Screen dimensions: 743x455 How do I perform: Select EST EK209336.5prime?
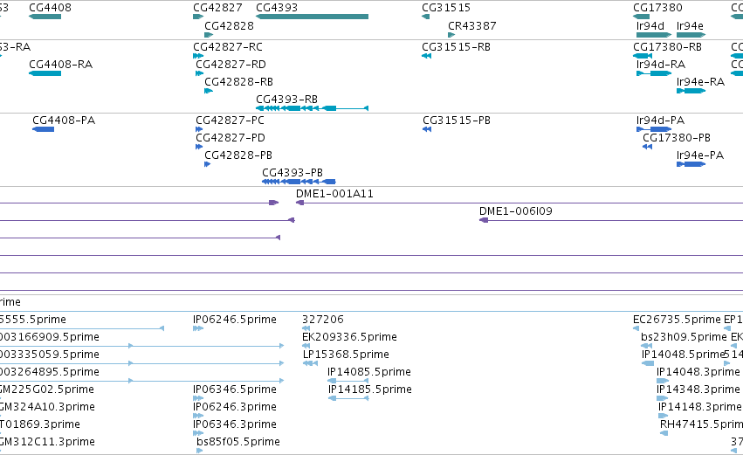pyautogui.click(x=349, y=337)
